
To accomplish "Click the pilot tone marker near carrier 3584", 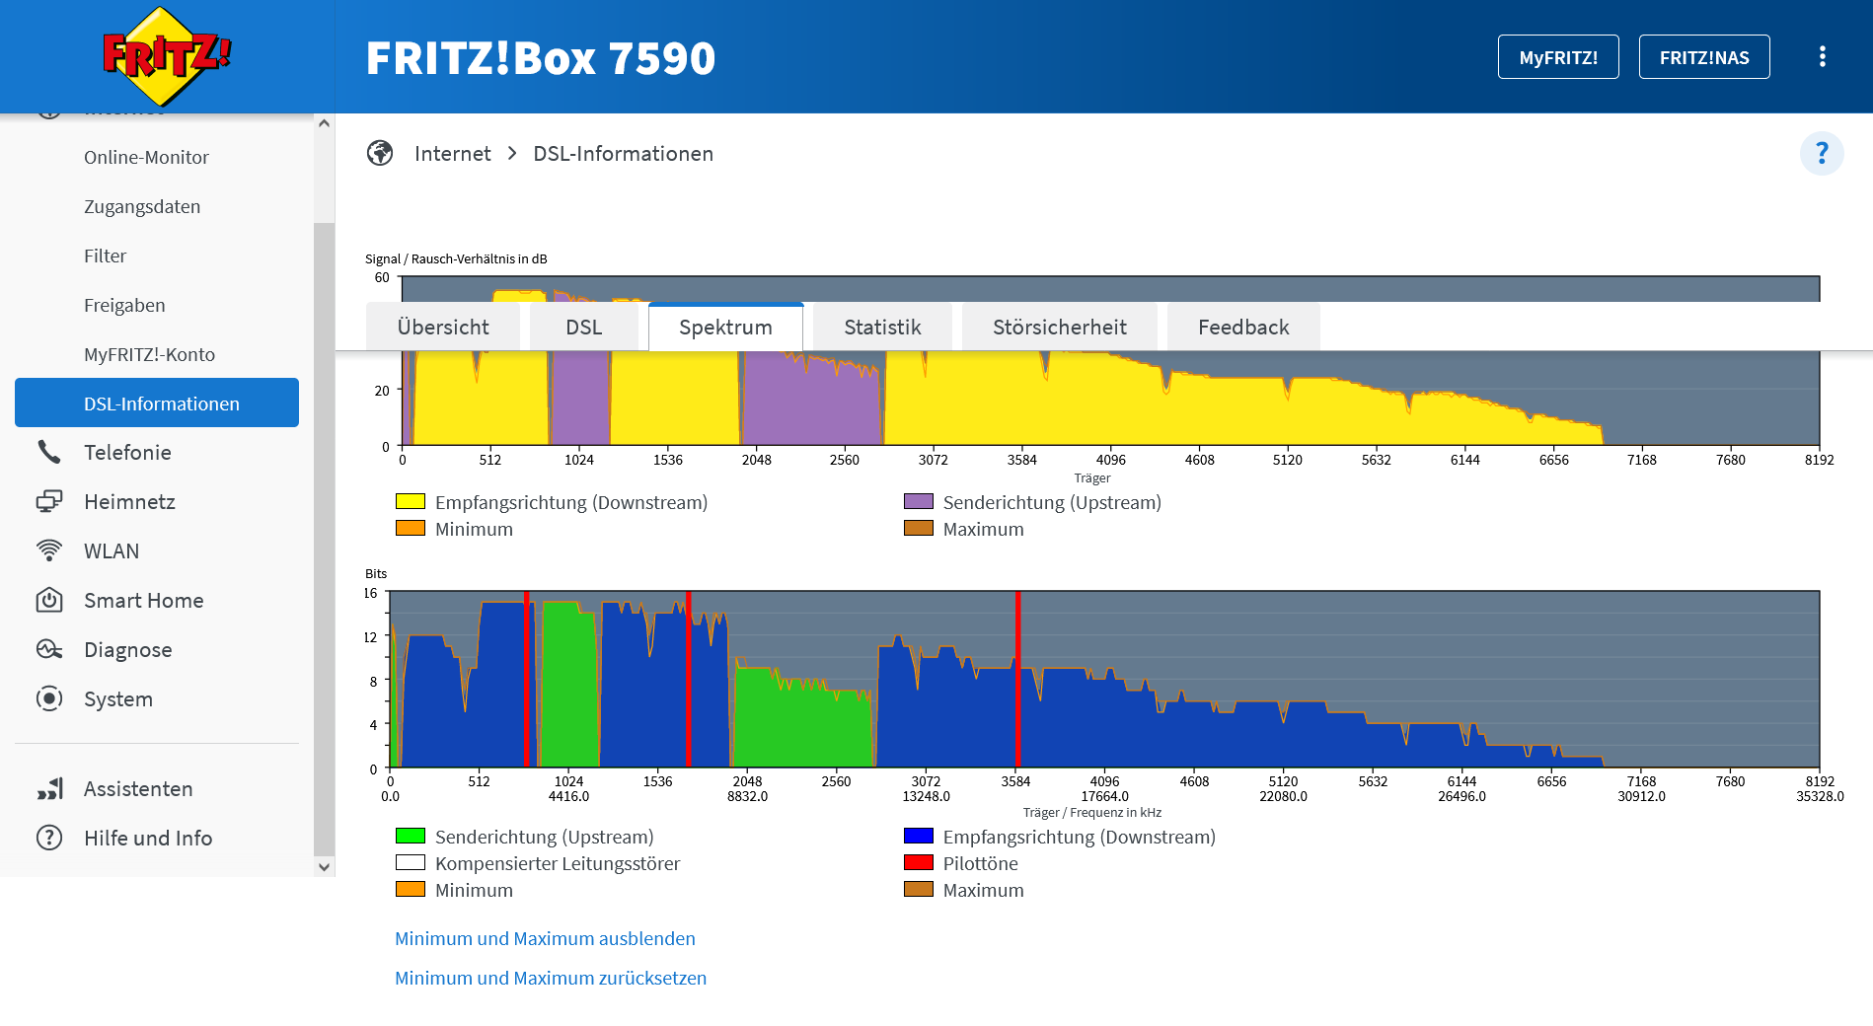I will tap(1017, 679).
